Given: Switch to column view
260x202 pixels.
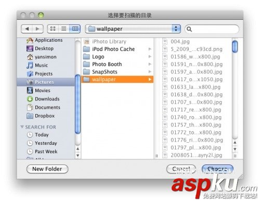Looking at the screenshot, I should (75, 29).
